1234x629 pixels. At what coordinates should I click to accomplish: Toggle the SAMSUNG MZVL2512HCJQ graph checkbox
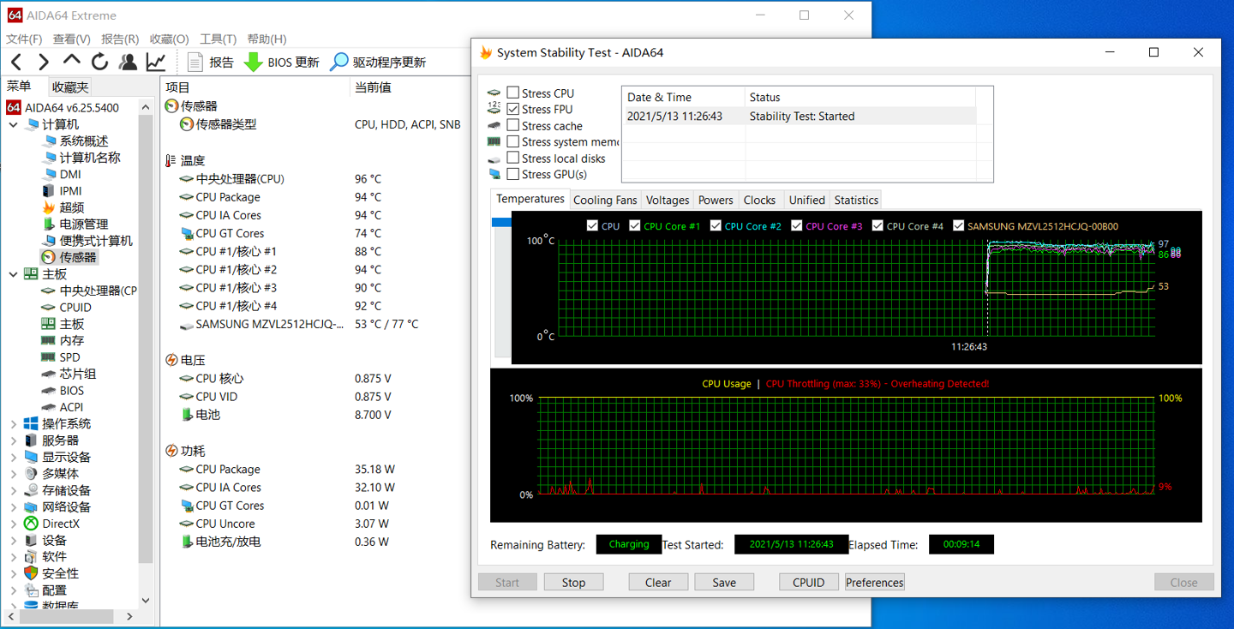(958, 225)
